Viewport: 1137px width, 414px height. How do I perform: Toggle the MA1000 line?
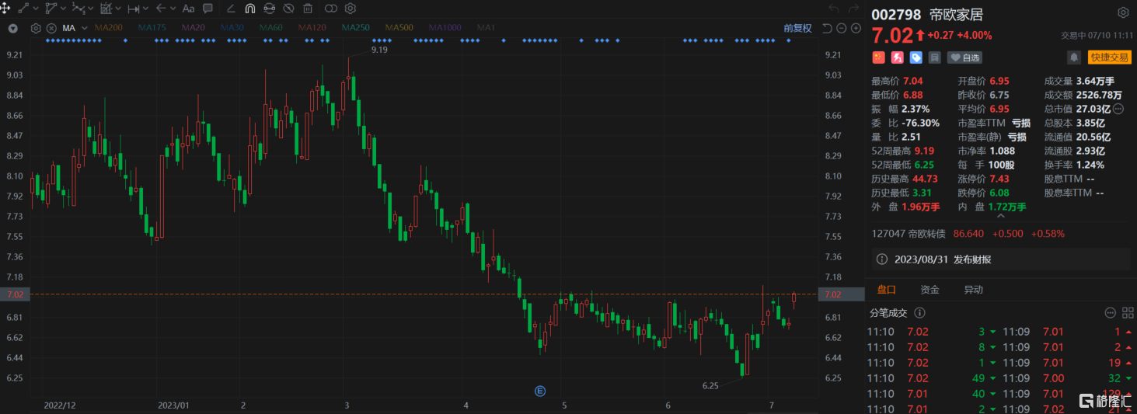[x=445, y=28]
